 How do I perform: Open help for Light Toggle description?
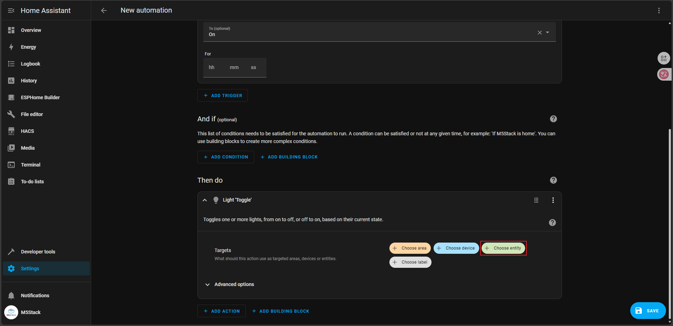[x=552, y=223]
